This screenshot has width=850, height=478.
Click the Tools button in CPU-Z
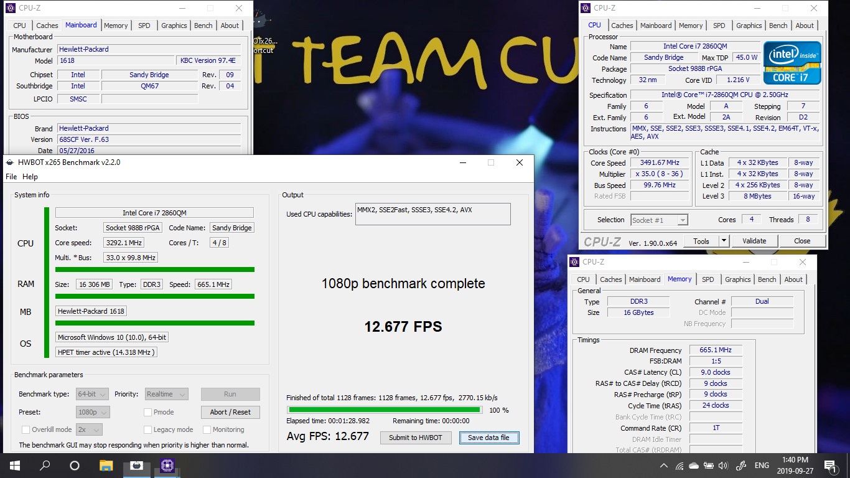click(701, 241)
